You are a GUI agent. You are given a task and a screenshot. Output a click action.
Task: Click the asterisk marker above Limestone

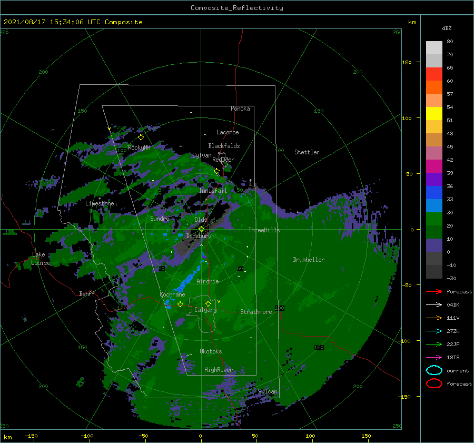point(100,199)
